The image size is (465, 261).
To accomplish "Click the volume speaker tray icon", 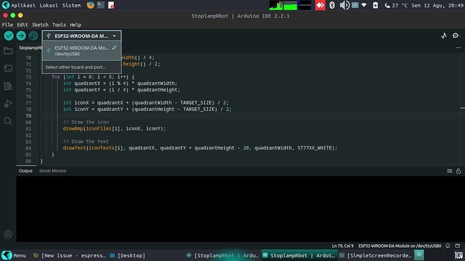I will tap(344, 5).
